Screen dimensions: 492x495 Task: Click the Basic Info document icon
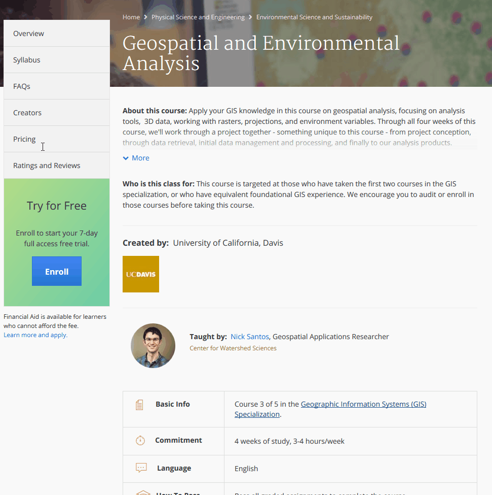(x=139, y=405)
